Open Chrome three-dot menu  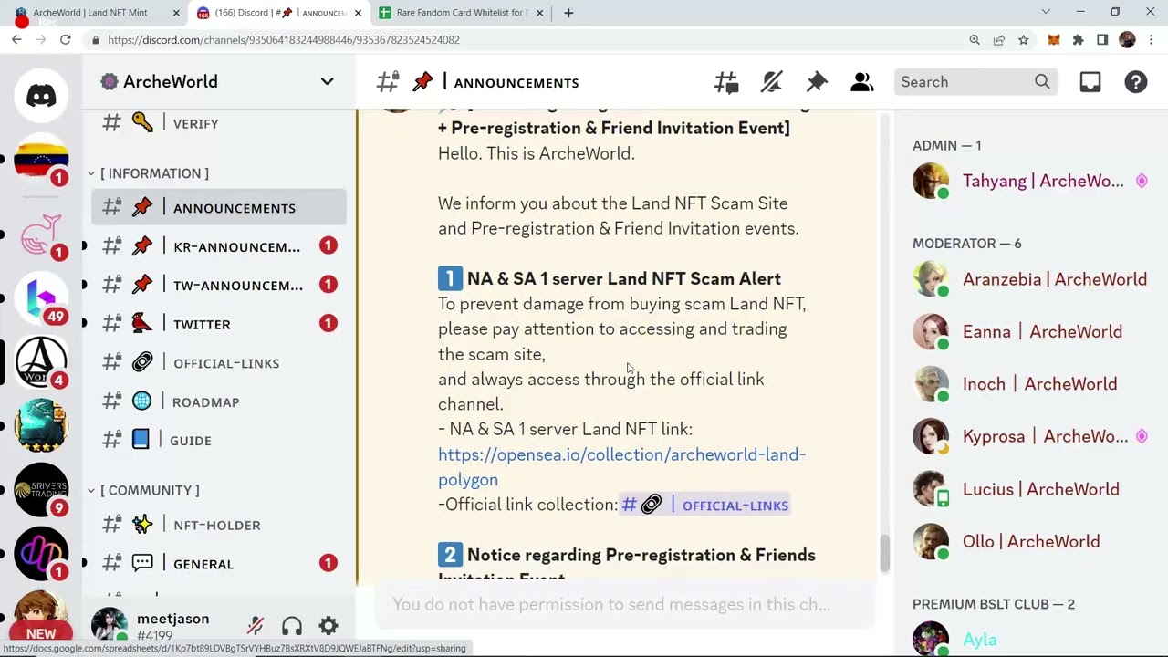1152,40
